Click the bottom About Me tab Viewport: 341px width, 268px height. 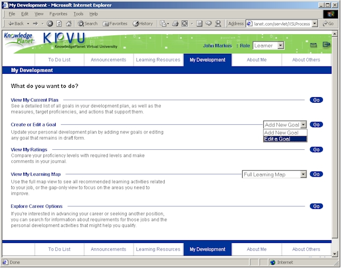click(257, 249)
